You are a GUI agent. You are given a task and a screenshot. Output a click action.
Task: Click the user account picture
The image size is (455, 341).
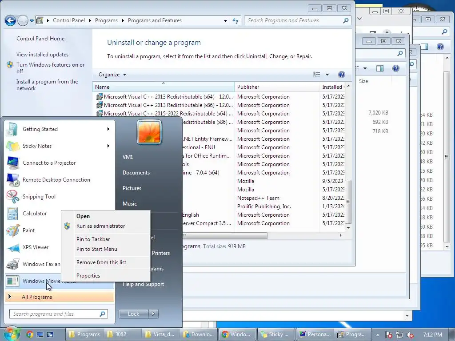pos(149,132)
